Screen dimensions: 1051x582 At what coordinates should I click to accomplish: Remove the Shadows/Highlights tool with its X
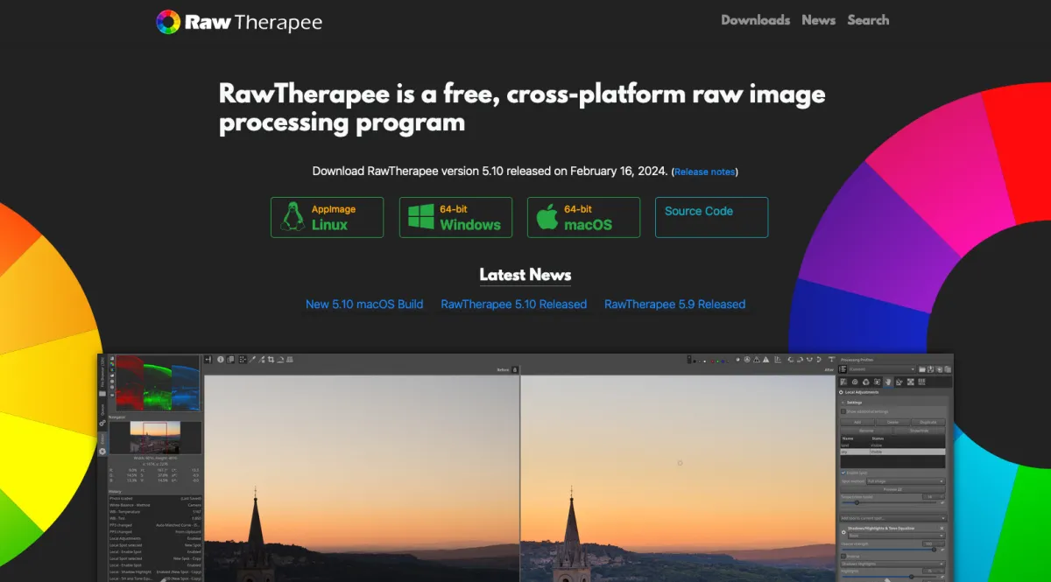pos(942,528)
